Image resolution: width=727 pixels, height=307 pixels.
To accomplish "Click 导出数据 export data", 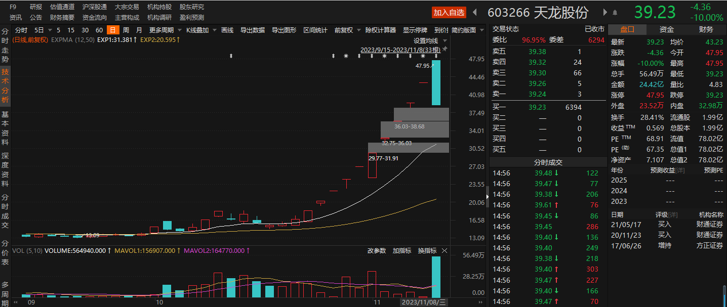I will pos(253,30).
